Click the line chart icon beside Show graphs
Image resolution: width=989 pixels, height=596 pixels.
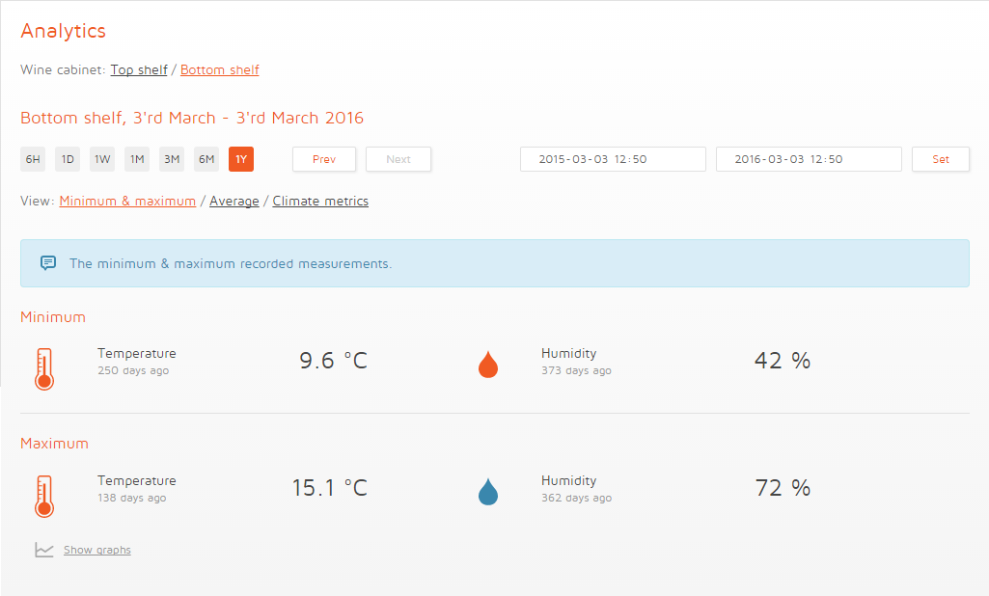[x=44, y=550]
